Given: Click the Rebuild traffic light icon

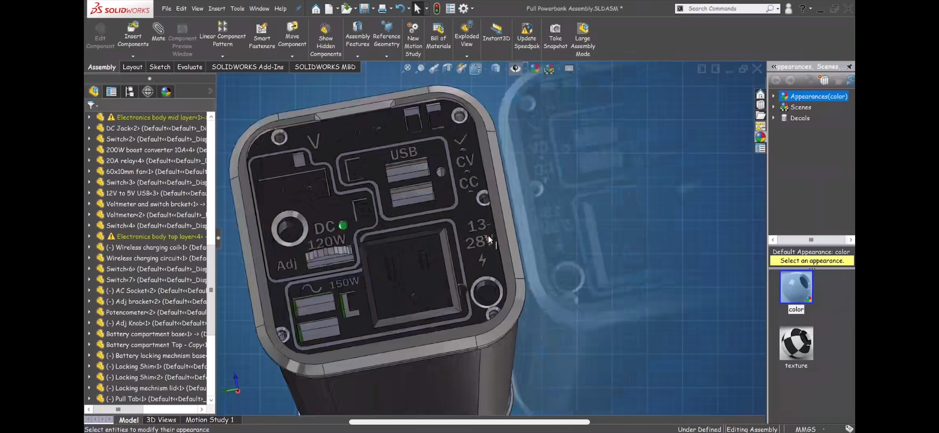Looking at the screenshot, I should 436,8.
